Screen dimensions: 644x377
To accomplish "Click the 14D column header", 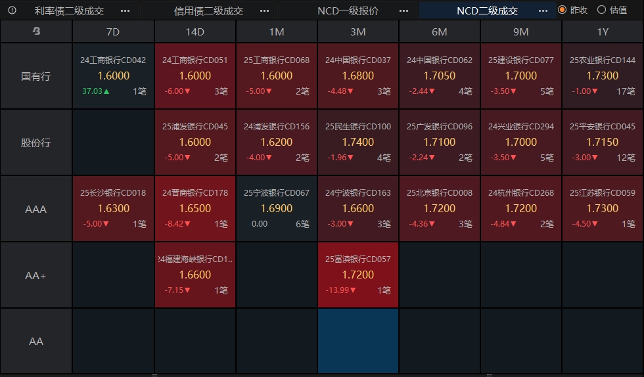I will pyautogui.click(x=195, y=32).
